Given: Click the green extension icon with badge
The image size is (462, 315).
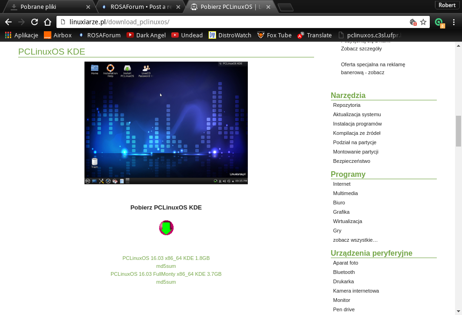Looking at the screenshot, I should [x=439, y=22].
